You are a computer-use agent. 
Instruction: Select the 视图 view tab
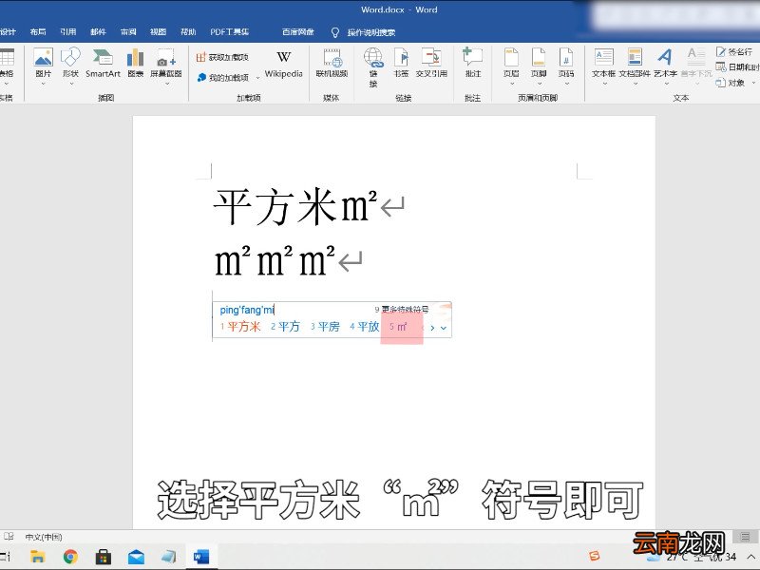pyautogui.click(x=158, y=32)
